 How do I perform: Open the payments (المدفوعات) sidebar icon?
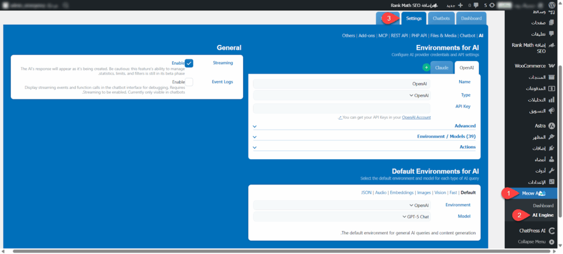pos(551,88)
